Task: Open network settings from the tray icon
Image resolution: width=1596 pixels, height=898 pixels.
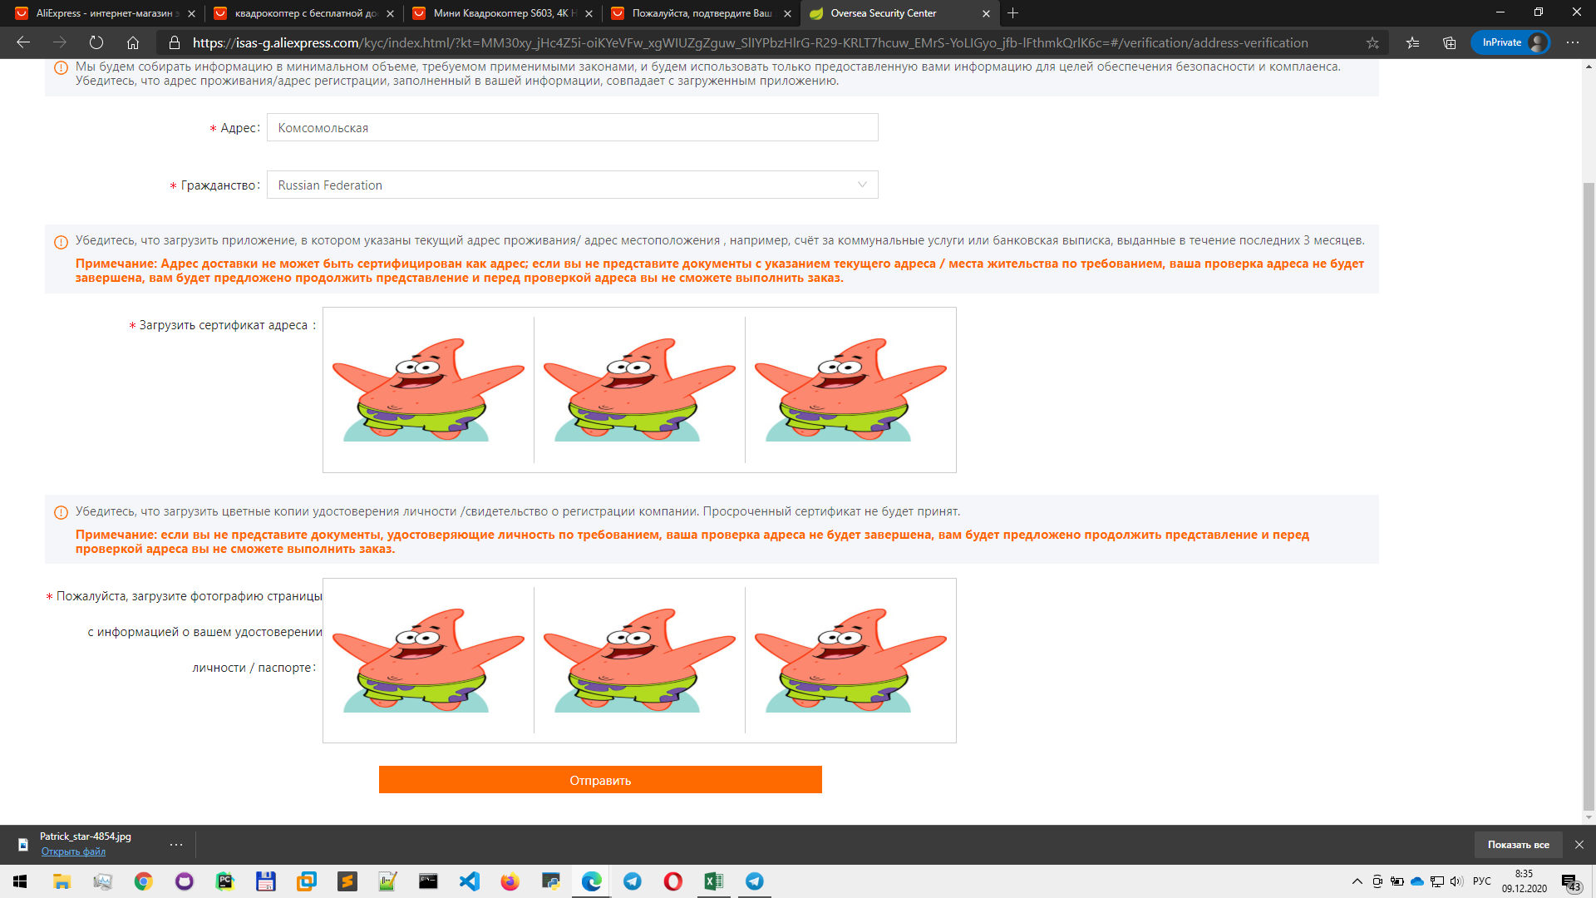Action: [1436, 881]
